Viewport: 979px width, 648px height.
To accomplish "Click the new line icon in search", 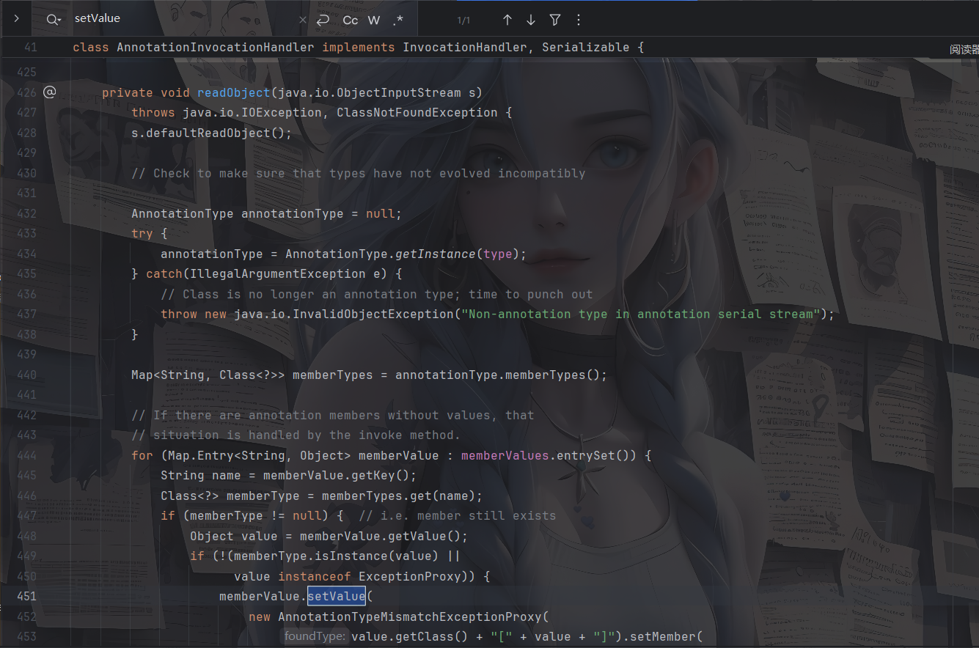I will coord(323,20).
